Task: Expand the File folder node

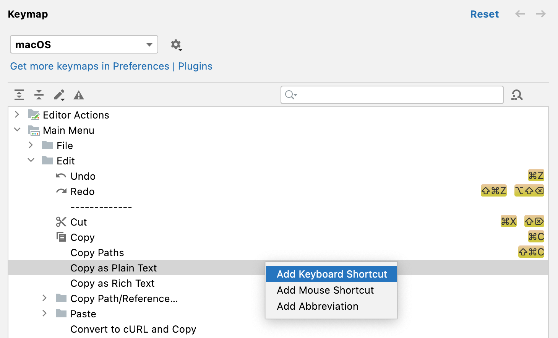Action: (x=31, y=145)
